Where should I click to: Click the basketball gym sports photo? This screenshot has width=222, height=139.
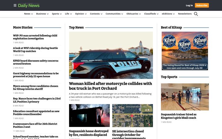tap(185, 97)
